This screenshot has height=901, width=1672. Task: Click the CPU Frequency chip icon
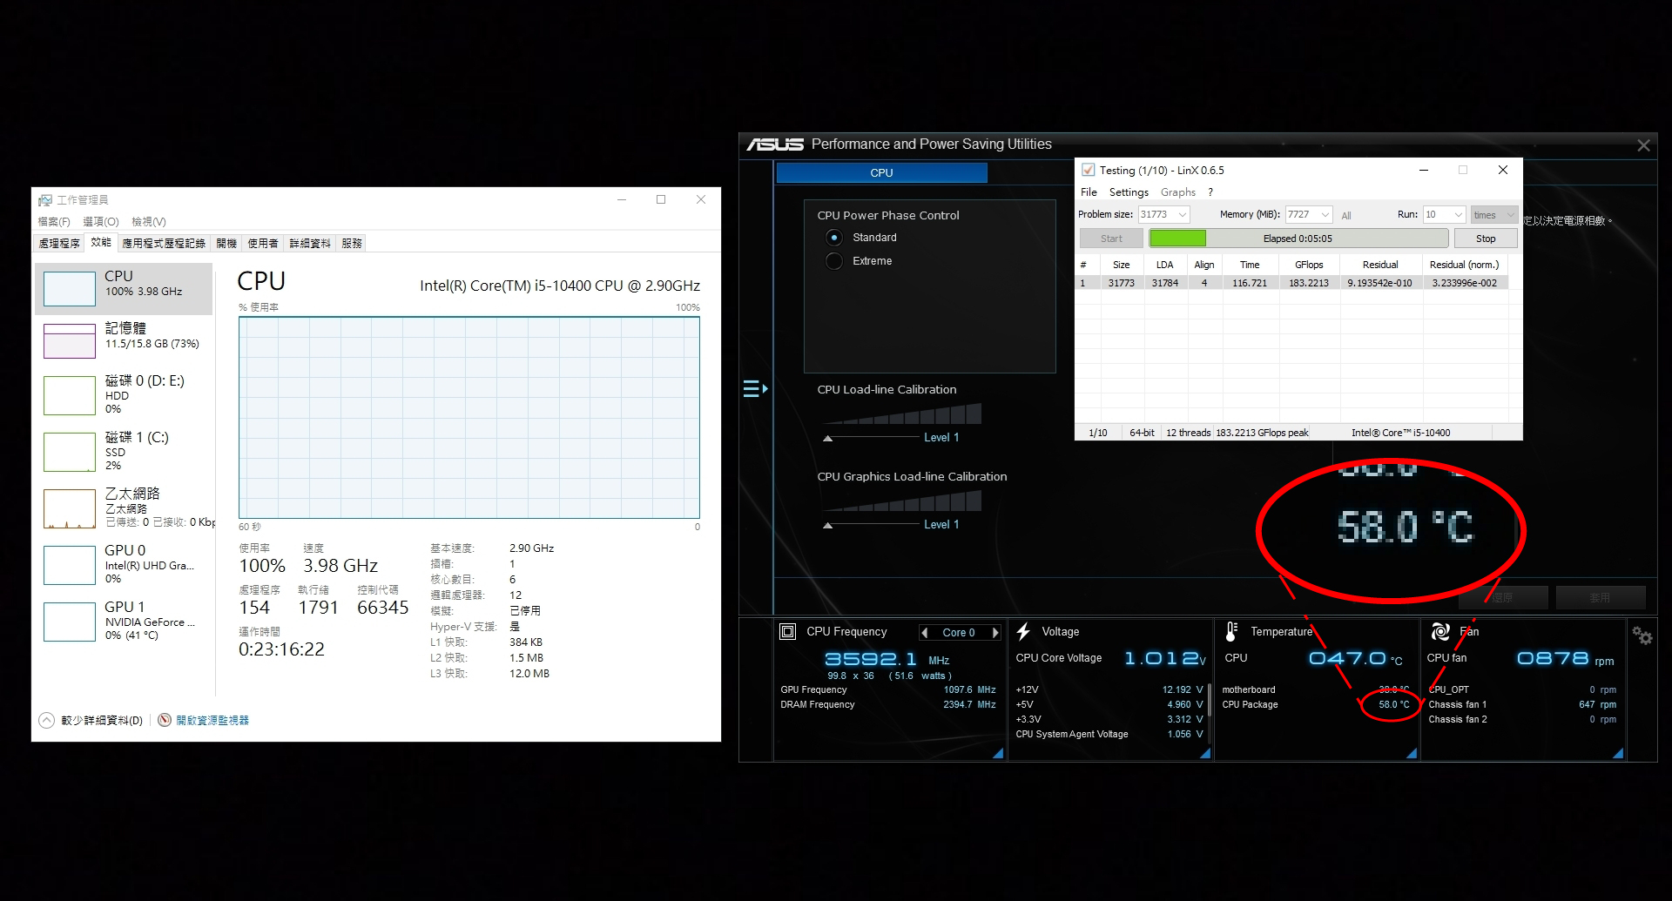[787, 631]
